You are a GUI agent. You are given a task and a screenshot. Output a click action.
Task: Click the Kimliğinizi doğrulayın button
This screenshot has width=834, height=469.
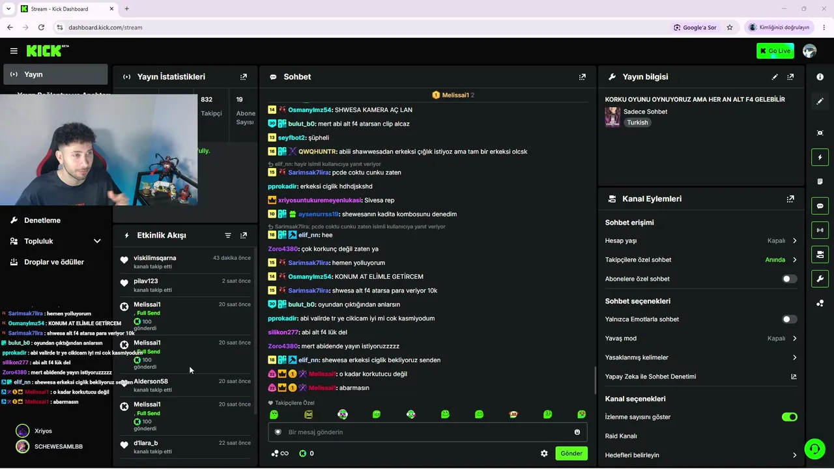778,27
